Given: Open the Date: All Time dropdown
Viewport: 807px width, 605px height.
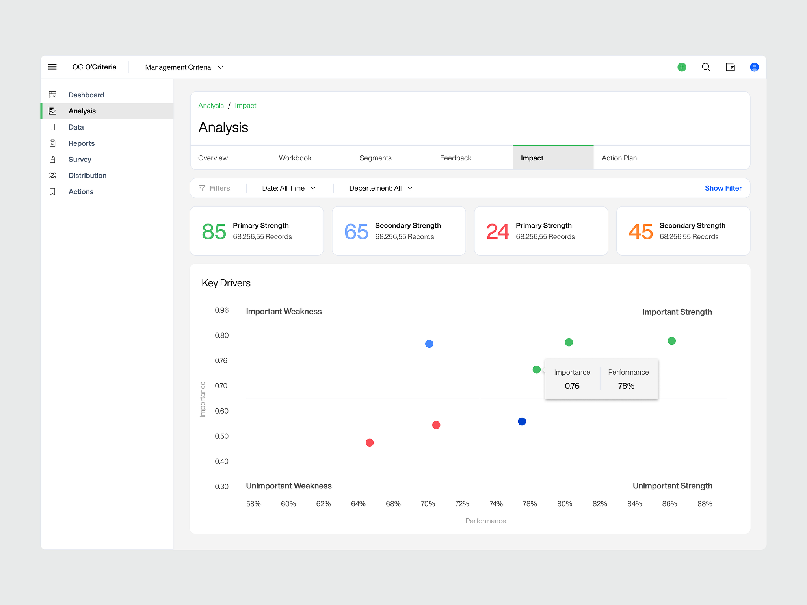Looking at the screenshot, I should (x=289, y=188).
